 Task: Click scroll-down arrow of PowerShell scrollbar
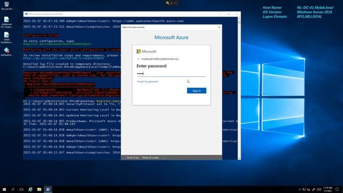(x=239, y=158)
